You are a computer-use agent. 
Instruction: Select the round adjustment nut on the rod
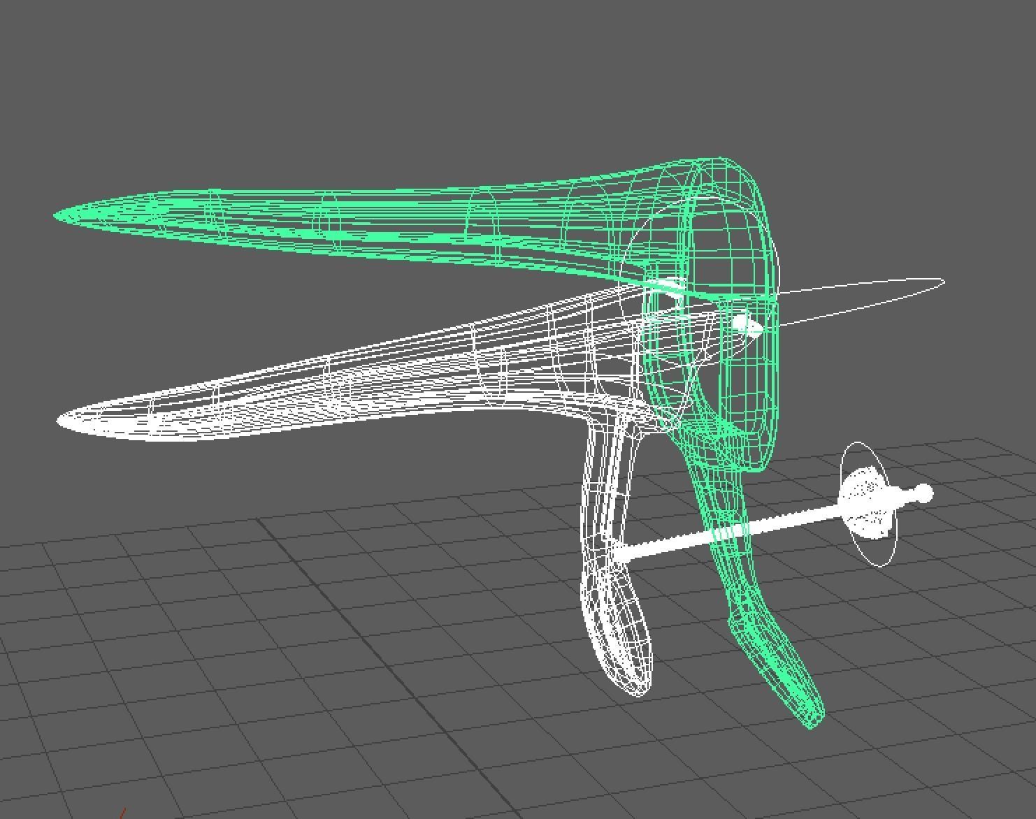868,503
